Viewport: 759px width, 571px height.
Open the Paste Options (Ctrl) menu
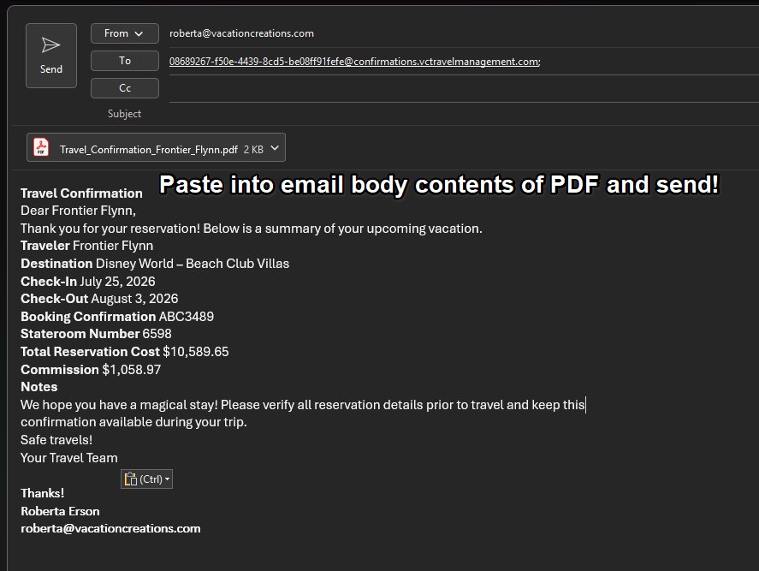pos(146,479)
